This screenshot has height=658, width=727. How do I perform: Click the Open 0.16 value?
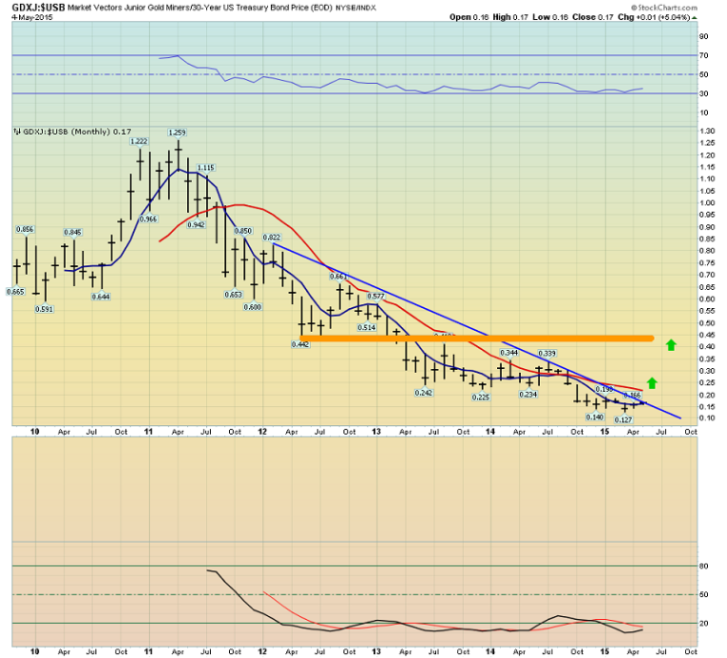click(469, 17)
